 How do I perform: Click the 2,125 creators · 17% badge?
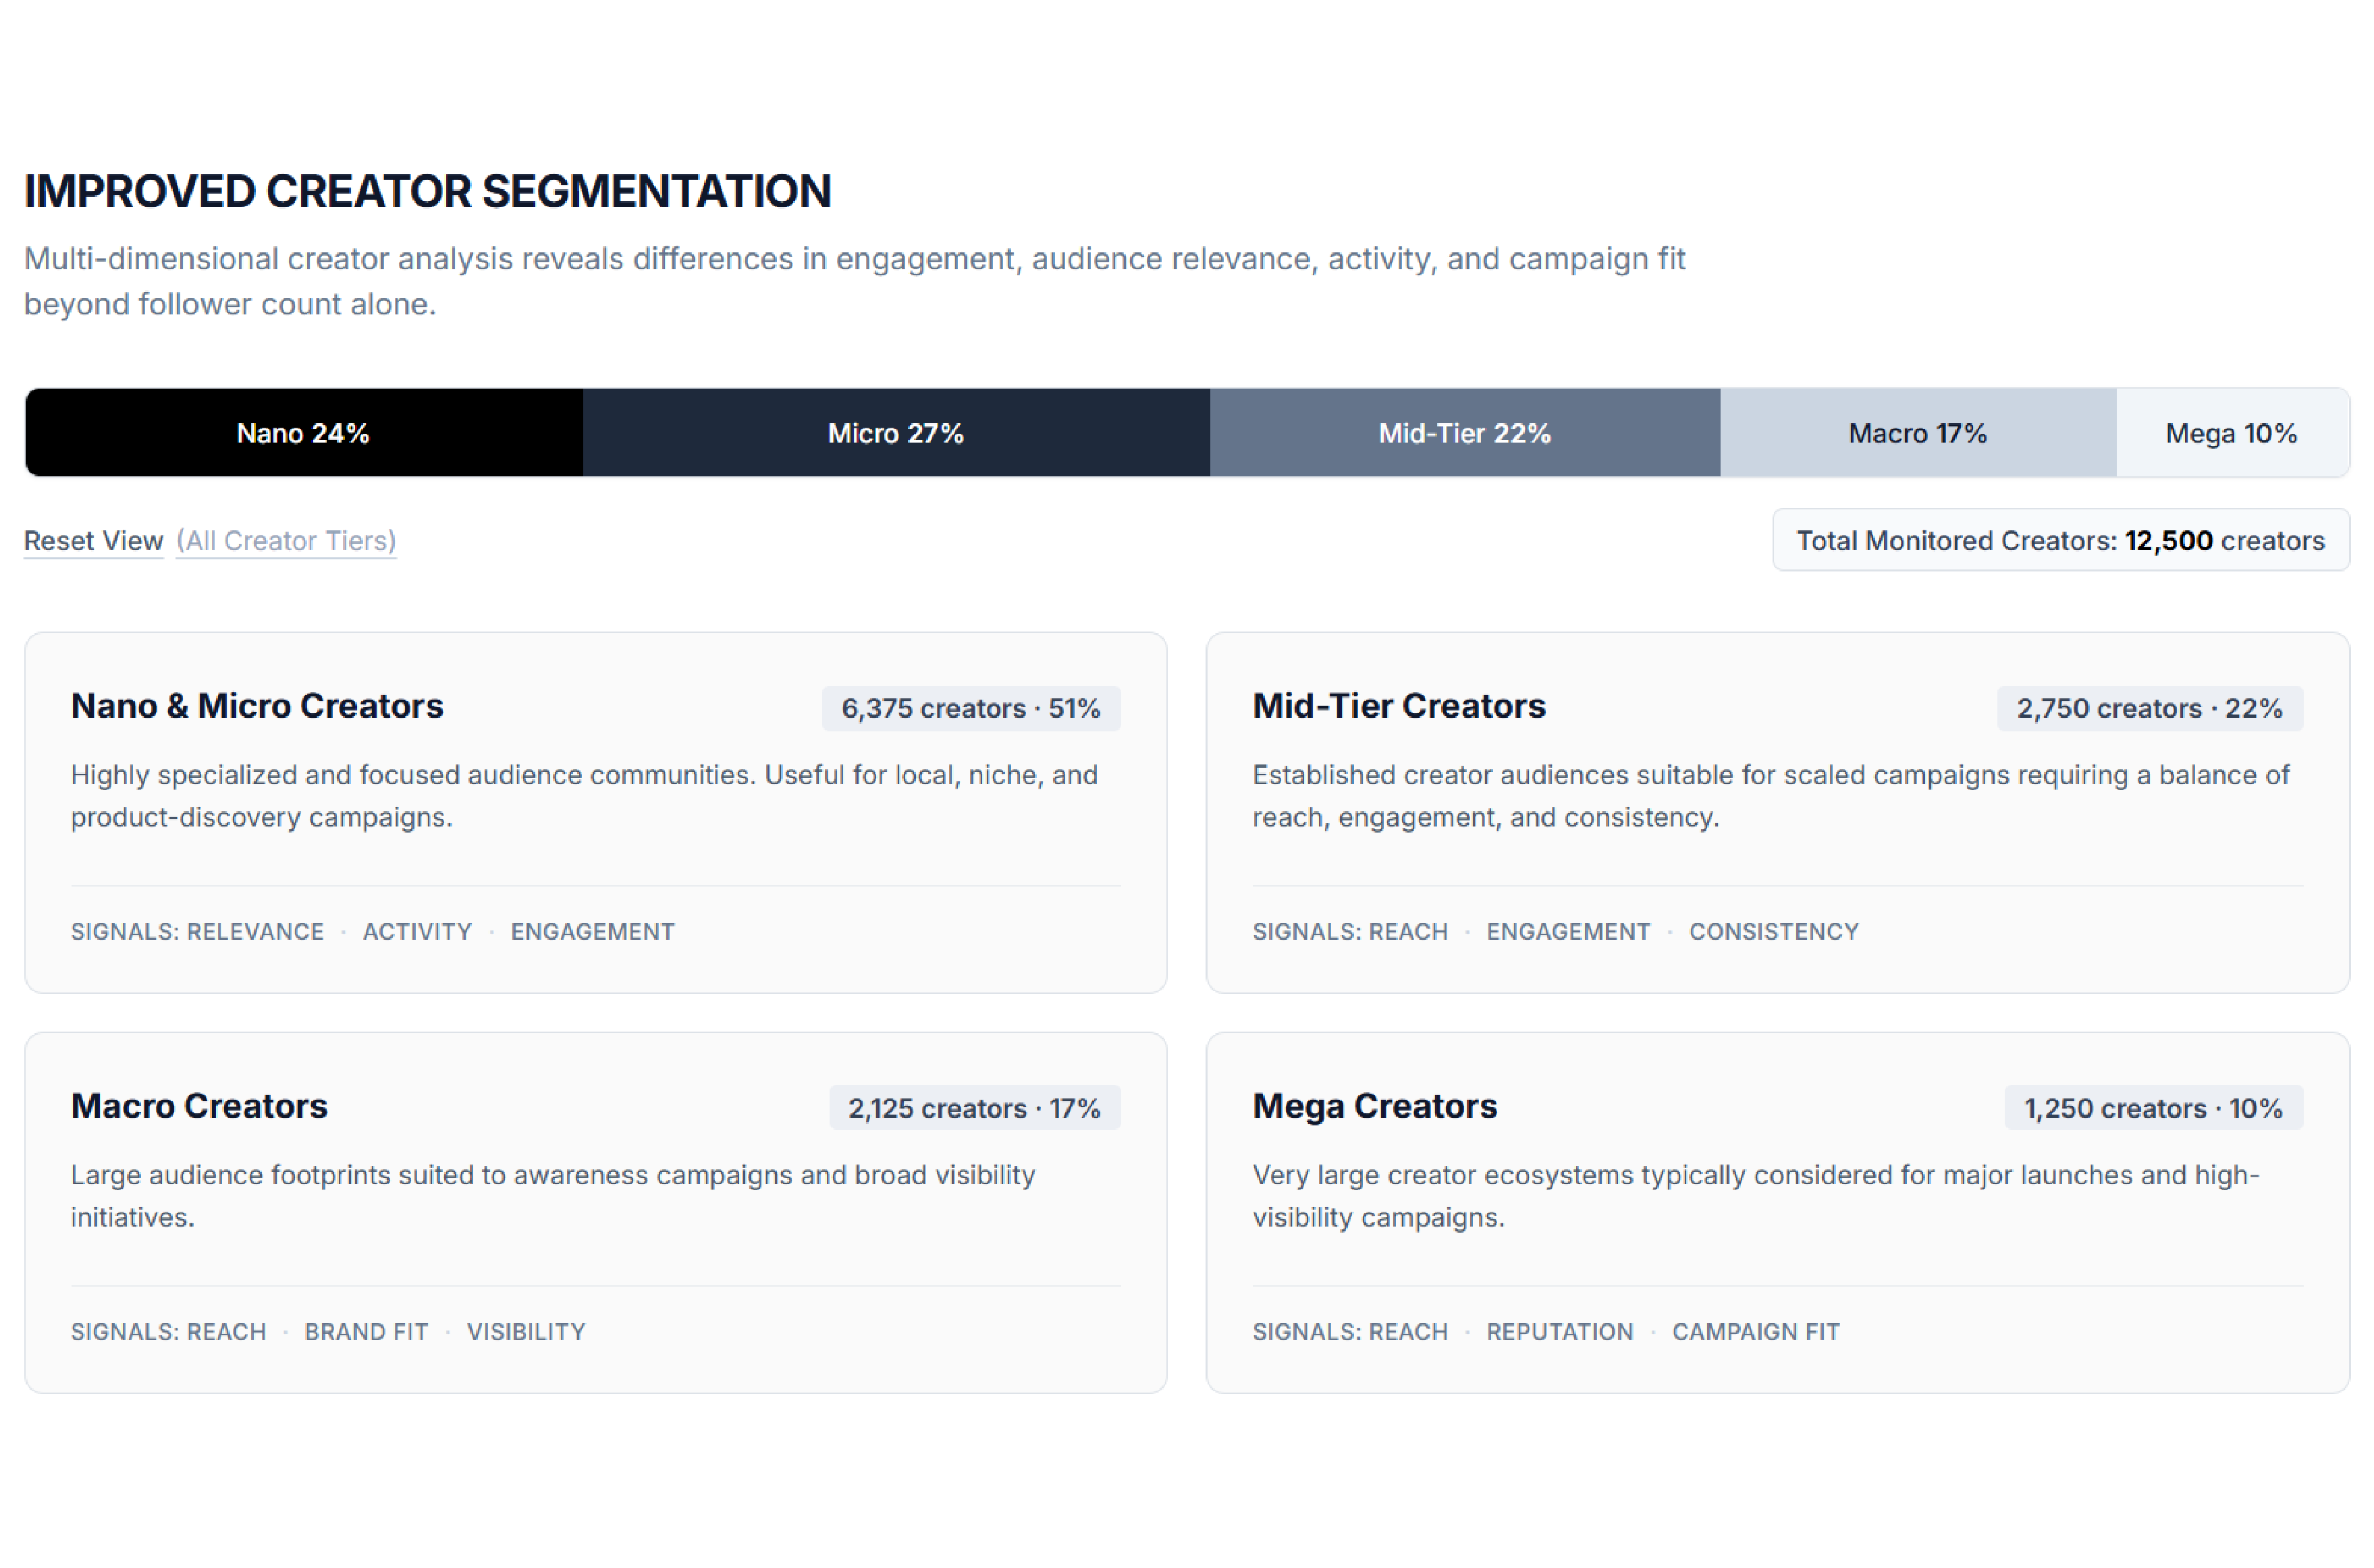point(975,1109)
